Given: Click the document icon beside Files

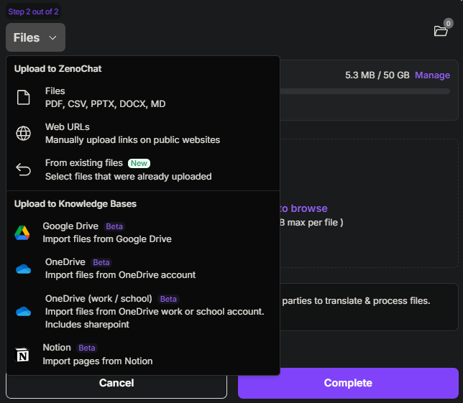Looking at the screenshot, I should [23, 98].
